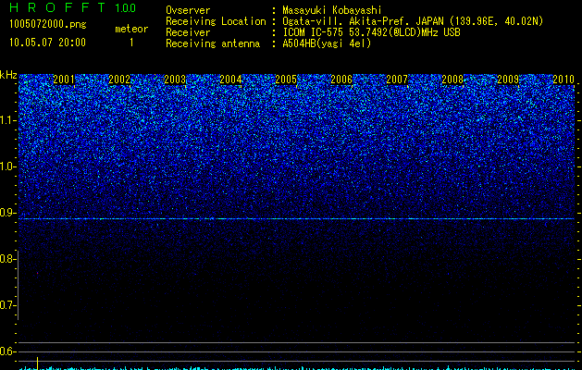The image size is (582, 370).
Task: Select ICOM IC-575 53.7492 MHz USB text
Action: pyautogui.click(x=371, y=32)
